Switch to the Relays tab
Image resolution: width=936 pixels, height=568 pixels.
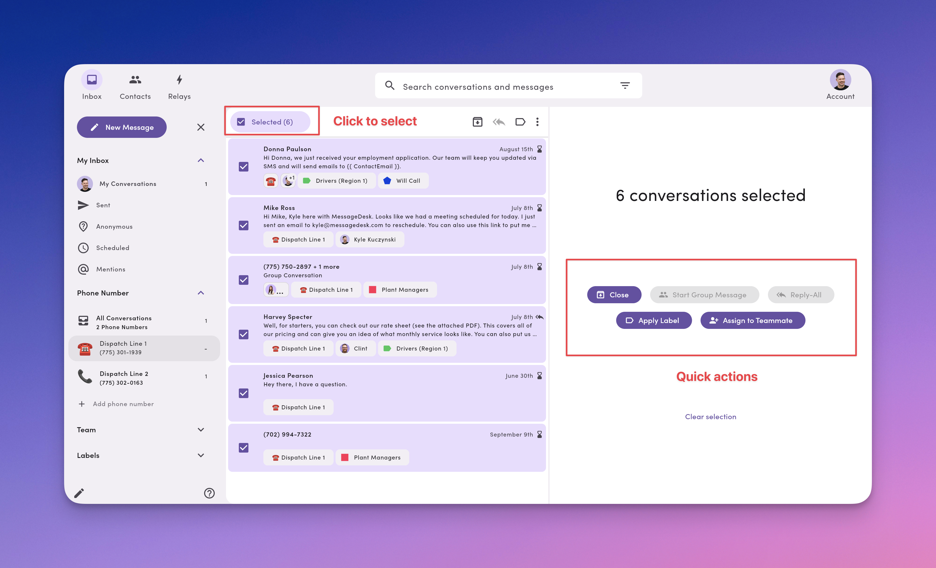(179, 85)
